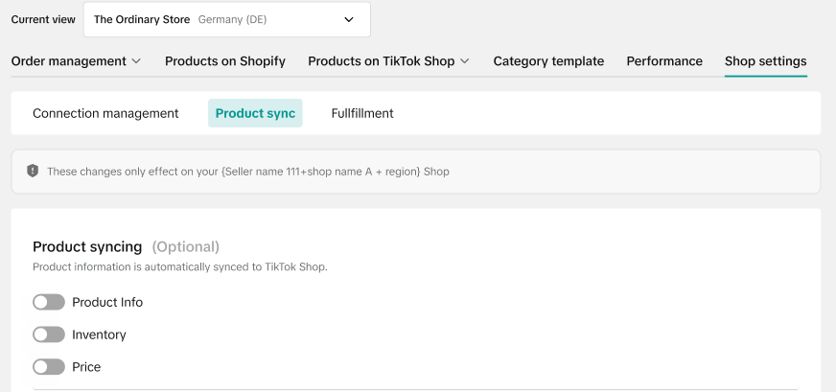This screenshot has width=836, height=392.
Task: Select the Product sync sub-tab
Action: click(x=255, y=113)
